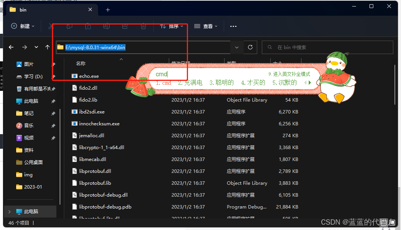Go forward with the right arrow
Screen dimensions: 401x230
(25, 47)
